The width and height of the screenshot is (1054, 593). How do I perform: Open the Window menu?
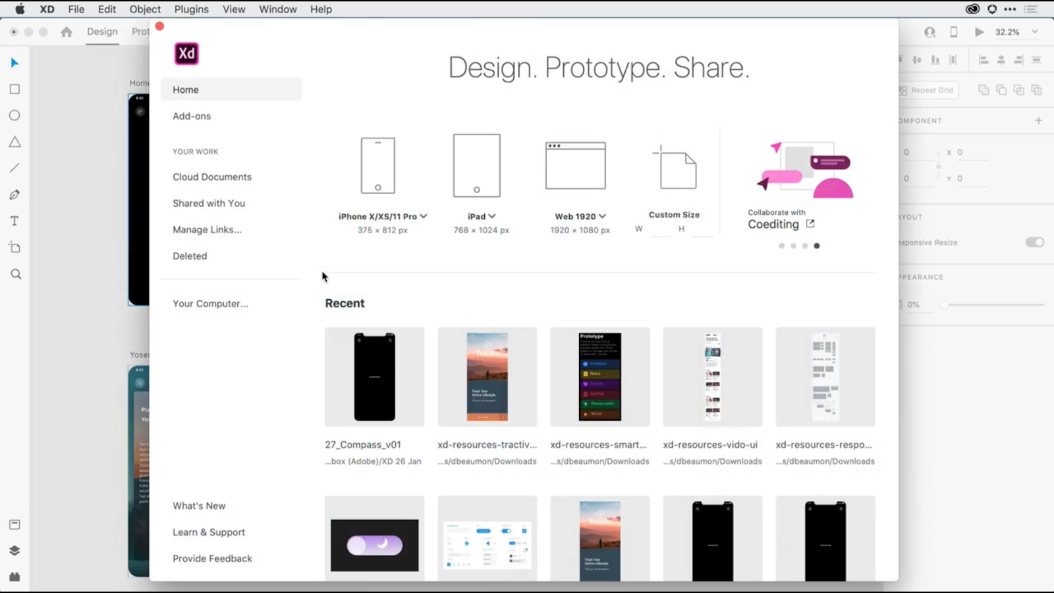coord(278,9)
